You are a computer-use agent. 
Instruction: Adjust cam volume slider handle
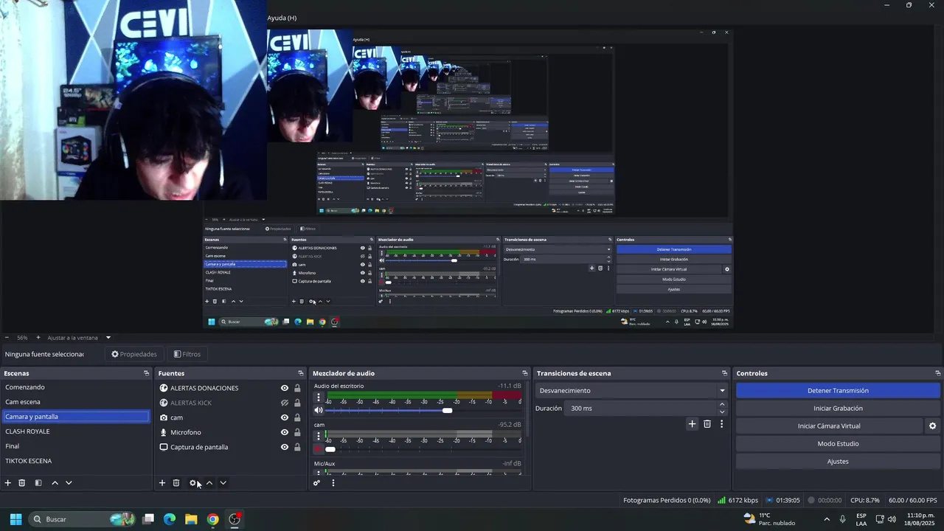[330, 449]
